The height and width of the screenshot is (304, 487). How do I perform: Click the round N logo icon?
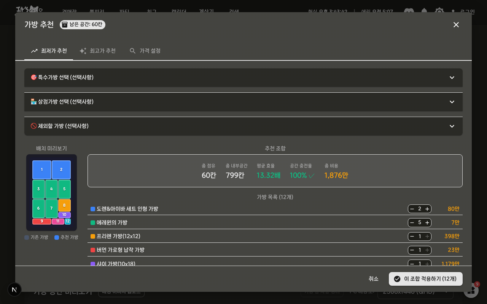[x=14, y=290]
